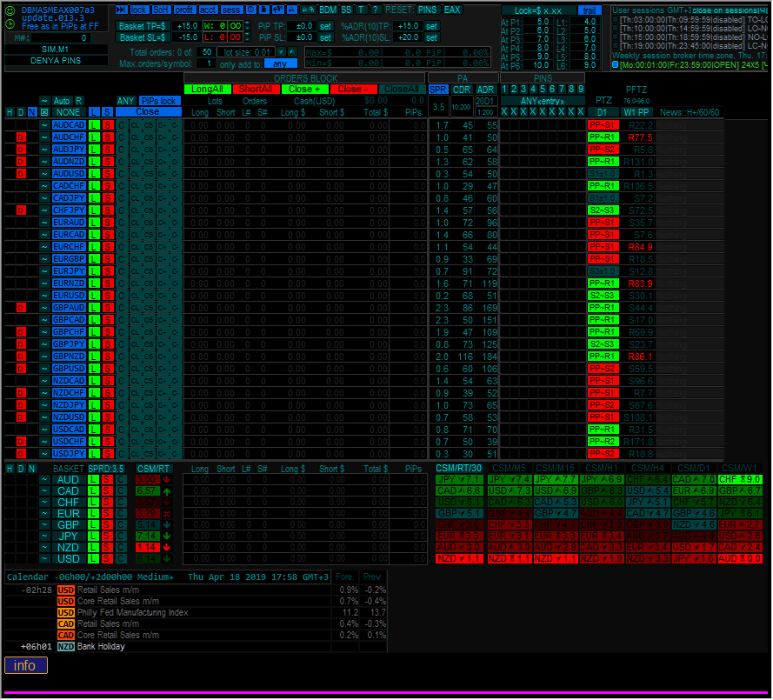The image size is (773, 700).
Task: Open the ANY entry selector under PINS
Action: coord(543,101)
